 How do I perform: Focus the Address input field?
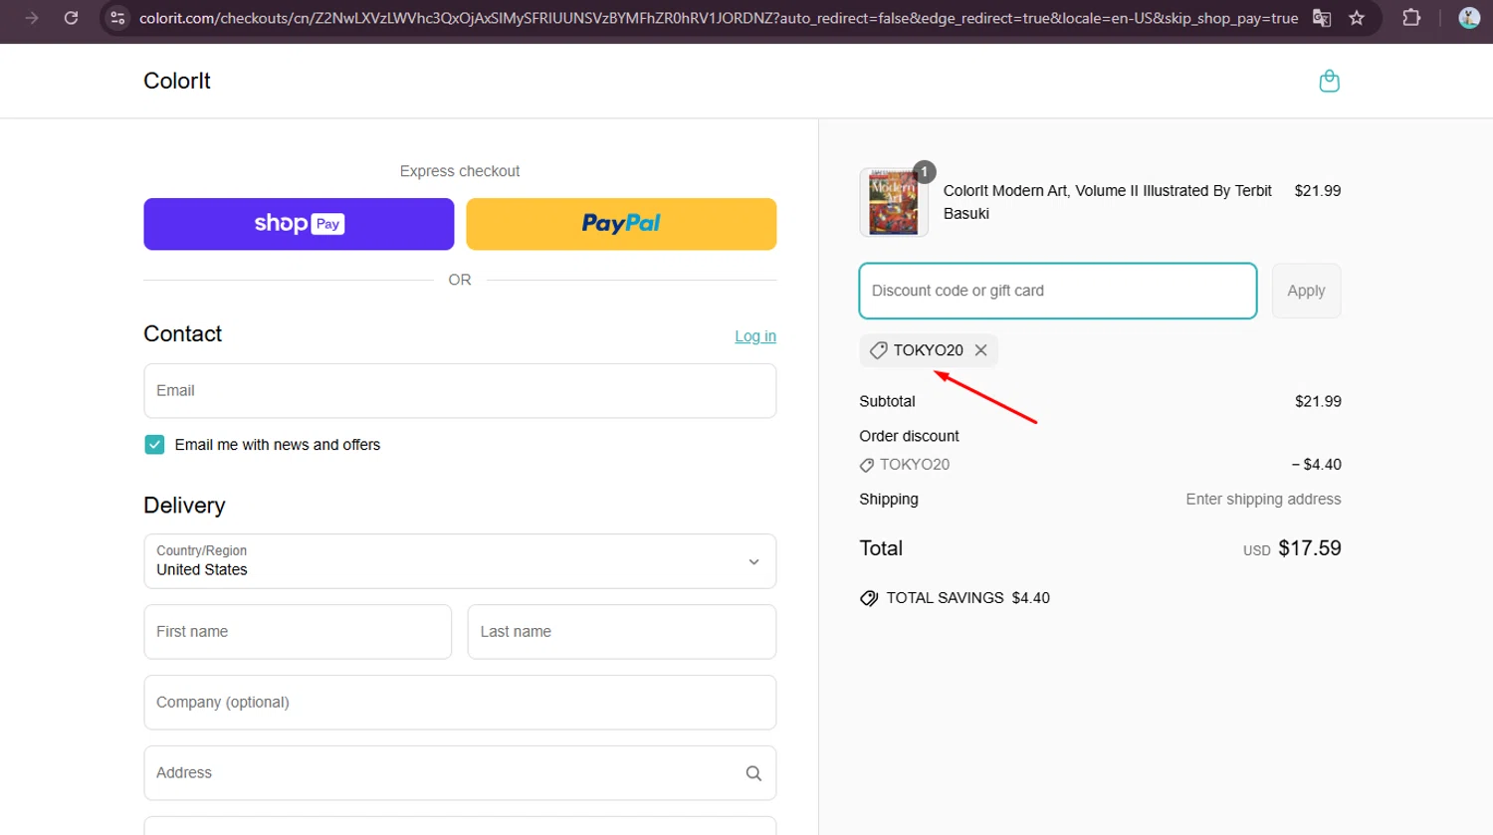pyautogui.click(x=460, y=773)
